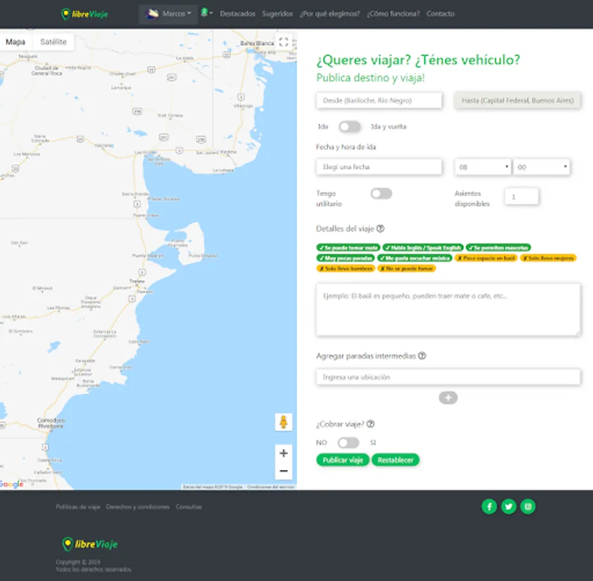Open the minutes dropdown showing 00
Screen dimensions: 593x581
[x=541, y=167]
